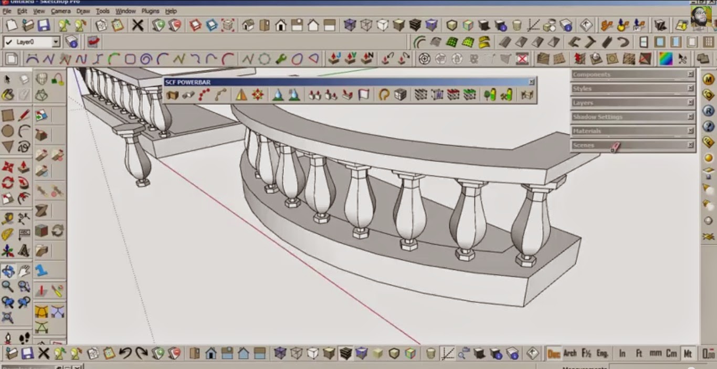Click the red M icon in right sidebar

(709, 80)
